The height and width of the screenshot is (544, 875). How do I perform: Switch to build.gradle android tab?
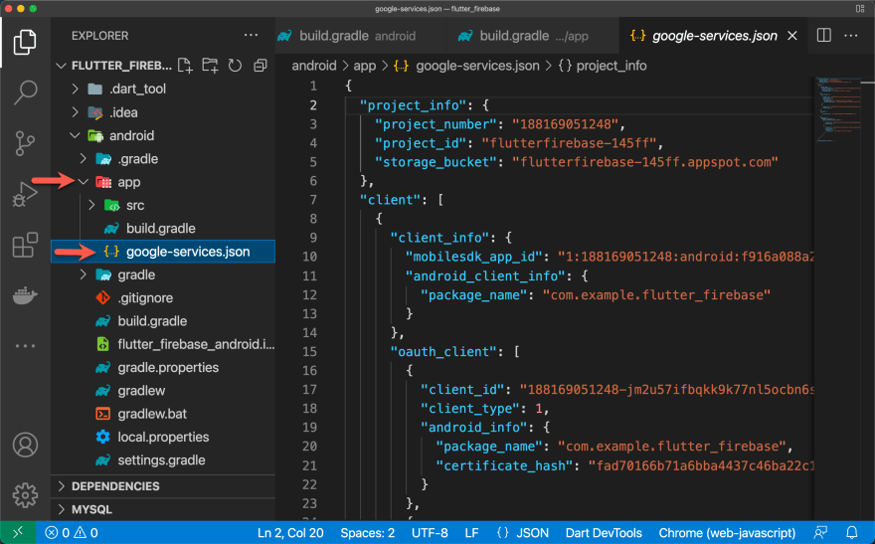coord(359,36)
